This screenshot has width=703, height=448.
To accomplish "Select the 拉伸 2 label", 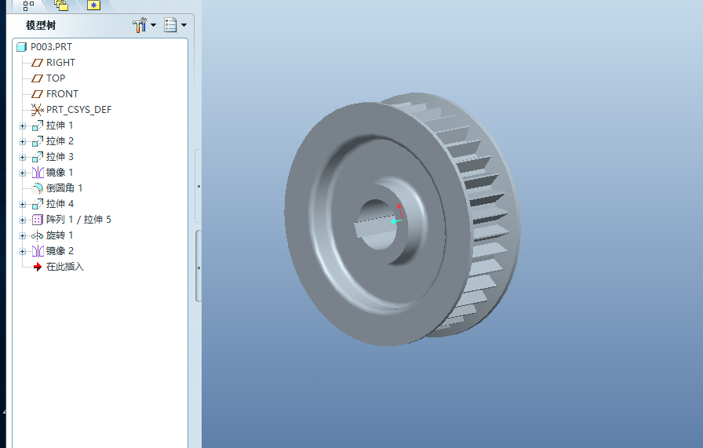I will tap(60, 141).
